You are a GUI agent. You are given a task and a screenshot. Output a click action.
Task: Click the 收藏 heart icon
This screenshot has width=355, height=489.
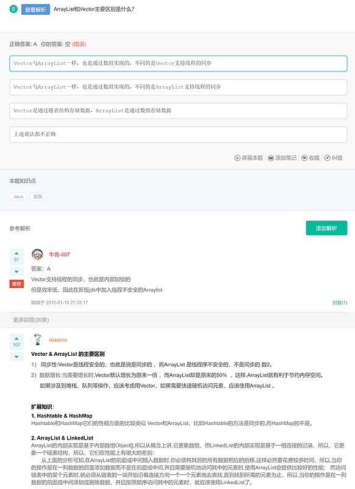click(304, 158)
